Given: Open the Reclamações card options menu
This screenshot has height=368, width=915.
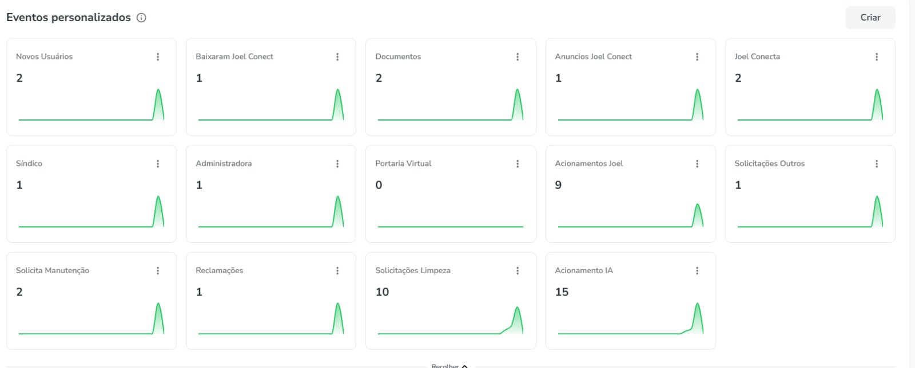Looking at the screenshot, I should [x=337, y=270].
